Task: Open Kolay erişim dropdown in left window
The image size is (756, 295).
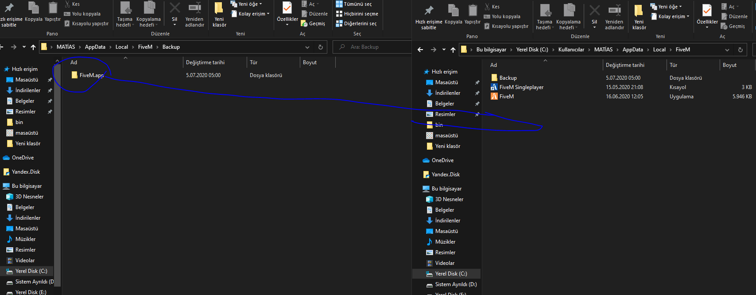Action: pos(250,14)
